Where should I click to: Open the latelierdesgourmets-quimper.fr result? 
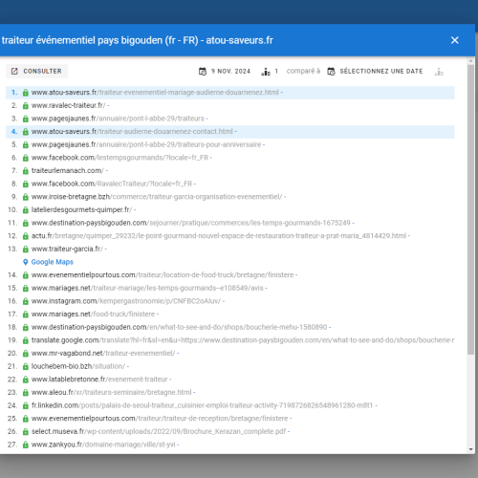click(81, 209)
